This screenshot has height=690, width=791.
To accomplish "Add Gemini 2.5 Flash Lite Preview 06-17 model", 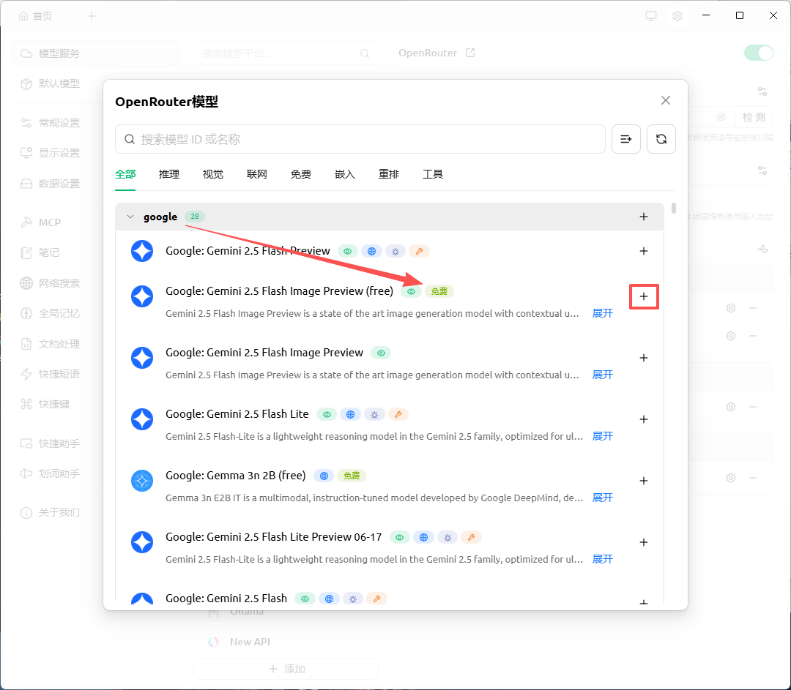I will click(644, 542).
